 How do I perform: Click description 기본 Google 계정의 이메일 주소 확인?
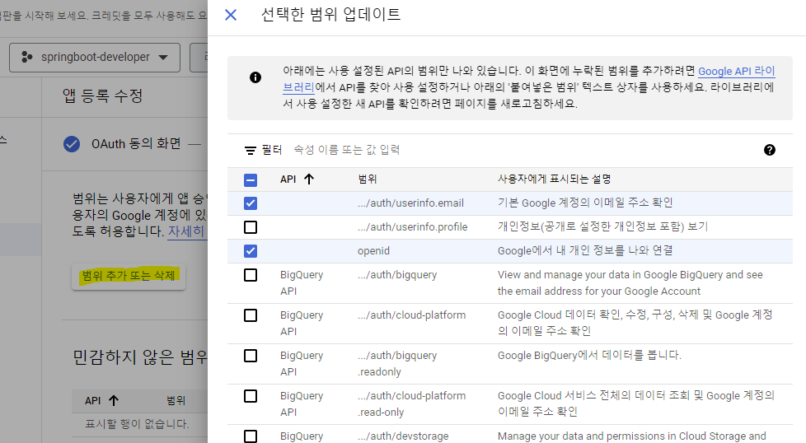pyautogui.click(x=585, y=203)
